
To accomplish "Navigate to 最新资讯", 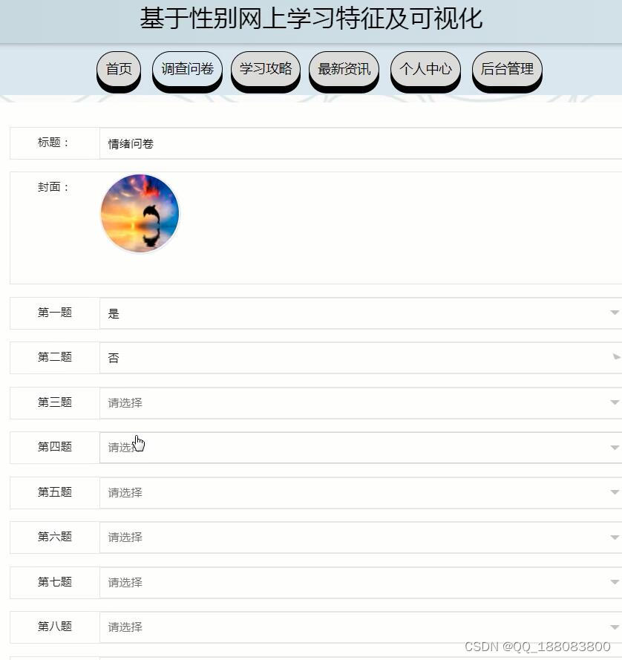I will pyautogui.click(x=344, y=69).
